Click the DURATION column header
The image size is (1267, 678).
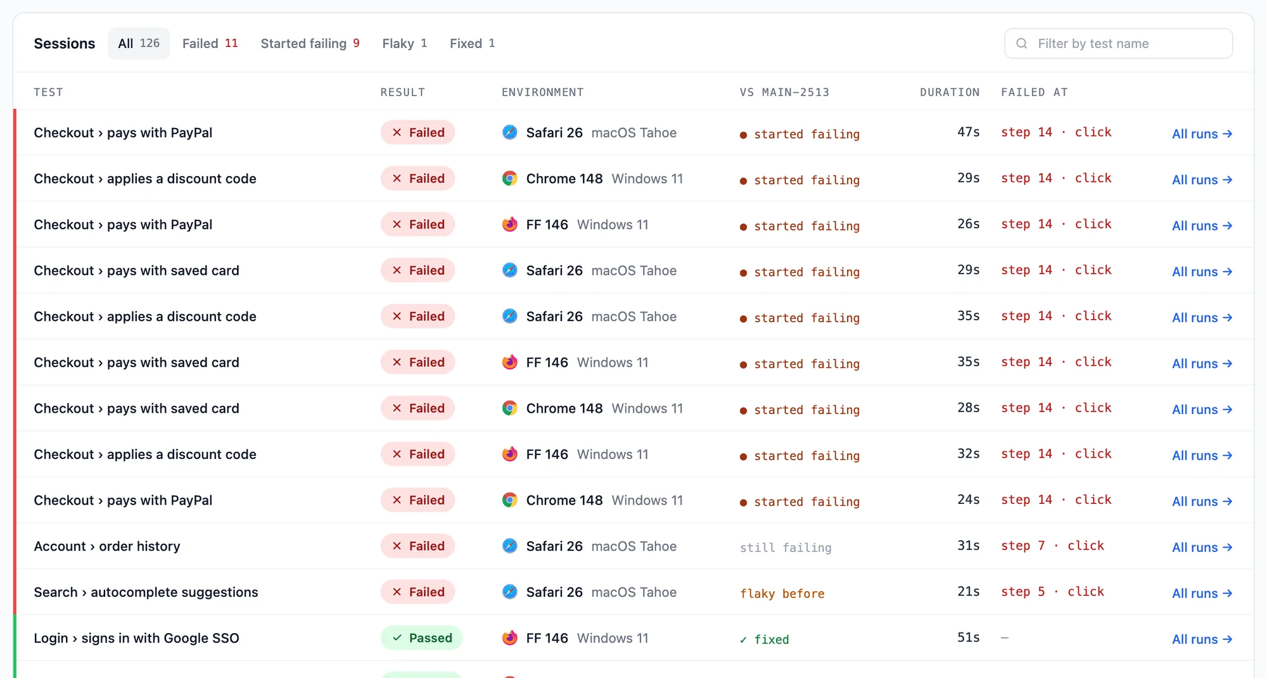point(950,92)
